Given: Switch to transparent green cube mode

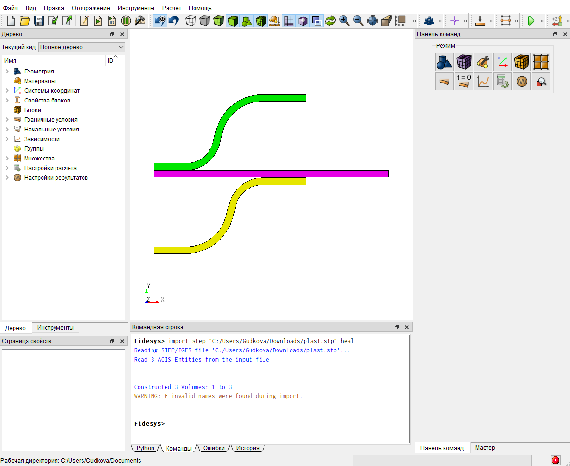Looking at the screenshot, I should click(x=219, y=21).
